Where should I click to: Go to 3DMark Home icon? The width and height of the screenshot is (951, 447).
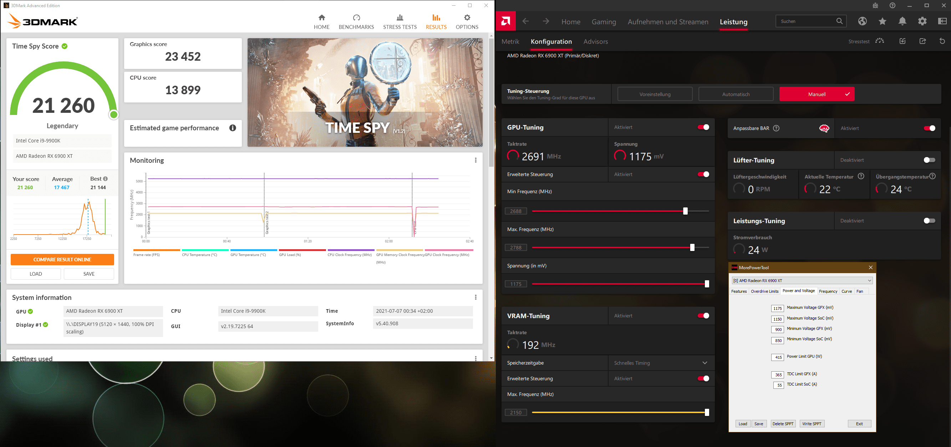point(321,18)
